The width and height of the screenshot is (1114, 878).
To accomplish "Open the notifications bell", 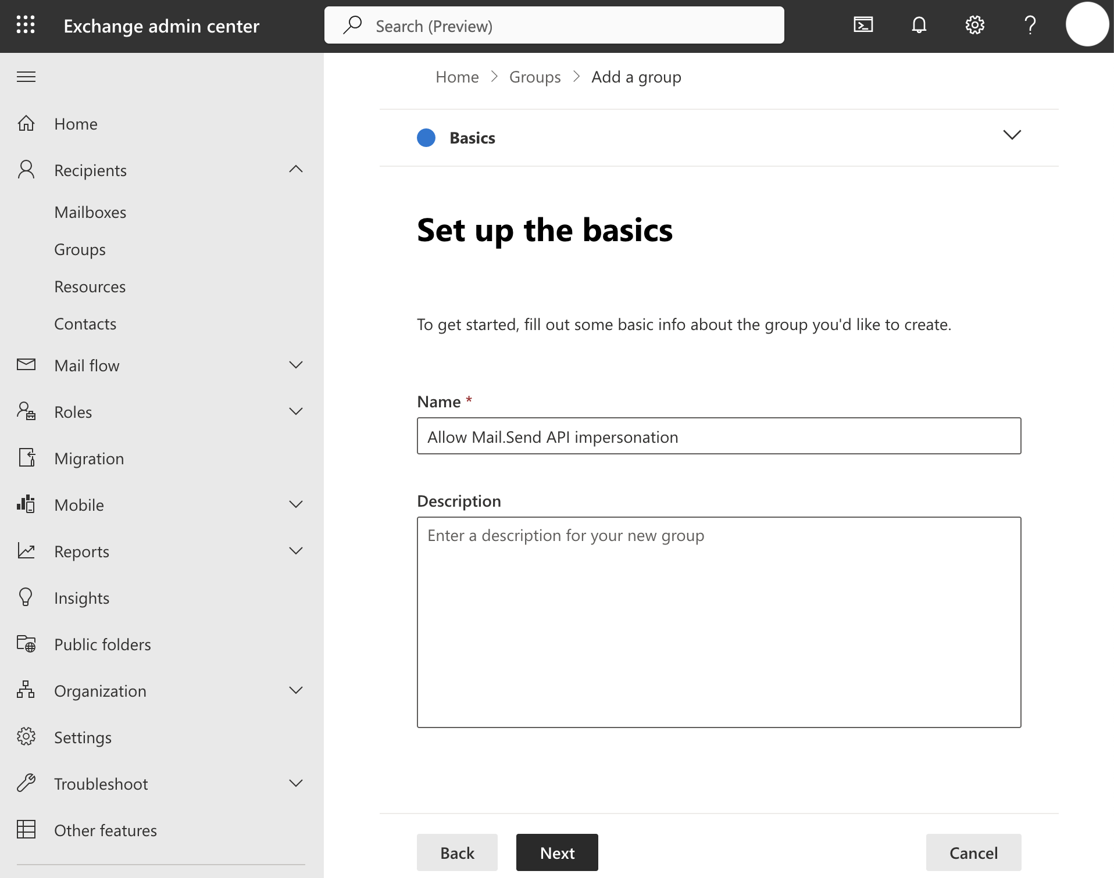I will click(919, 25).
